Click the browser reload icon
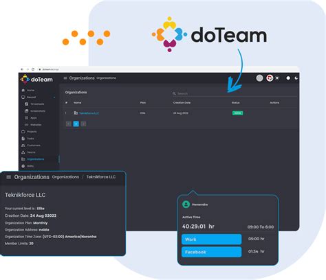 [33, 69]
